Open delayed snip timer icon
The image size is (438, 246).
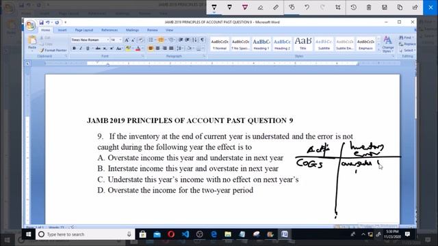[x=353, y=8]
